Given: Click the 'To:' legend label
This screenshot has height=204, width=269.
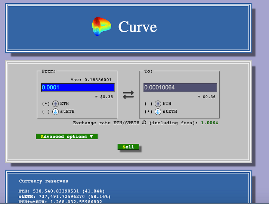Looking at the screenshot, I should point(148,71).
